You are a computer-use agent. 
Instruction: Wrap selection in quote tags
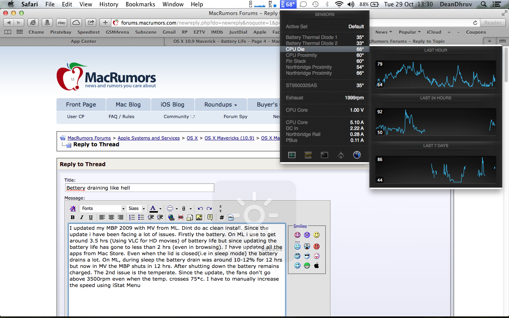pyautogui.click(x=210, y=217)
